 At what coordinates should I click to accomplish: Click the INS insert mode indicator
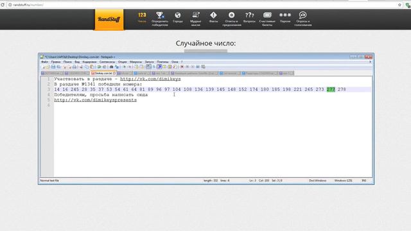pyautogui.click(x=364, y=180)
